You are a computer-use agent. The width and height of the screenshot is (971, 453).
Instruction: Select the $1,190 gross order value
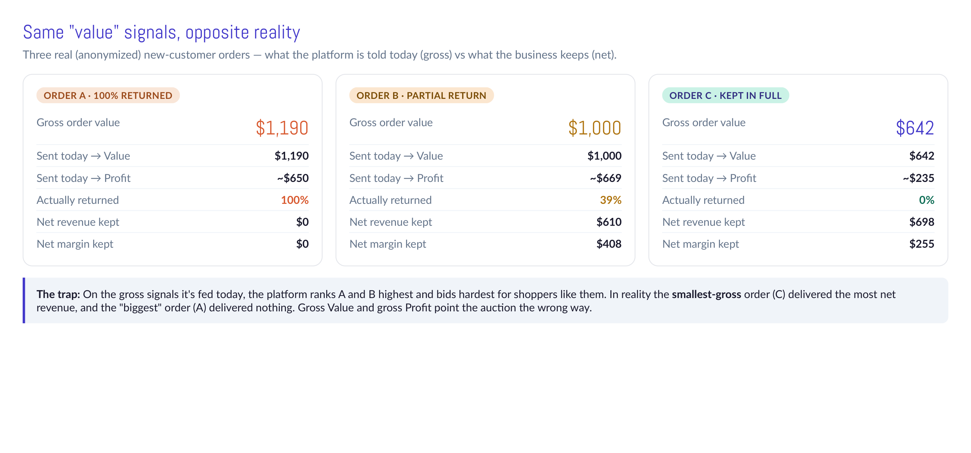tap(282, 128)
